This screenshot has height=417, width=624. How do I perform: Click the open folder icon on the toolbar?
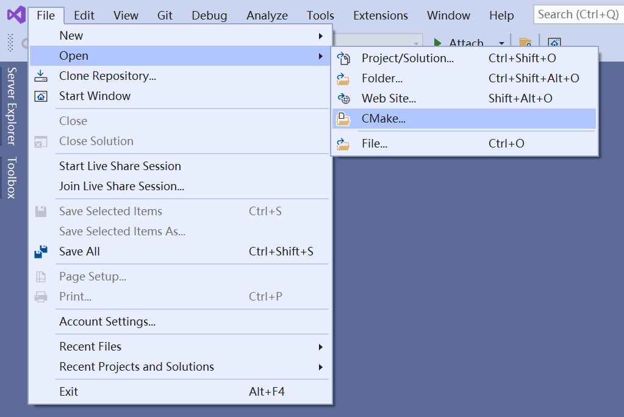525,43
